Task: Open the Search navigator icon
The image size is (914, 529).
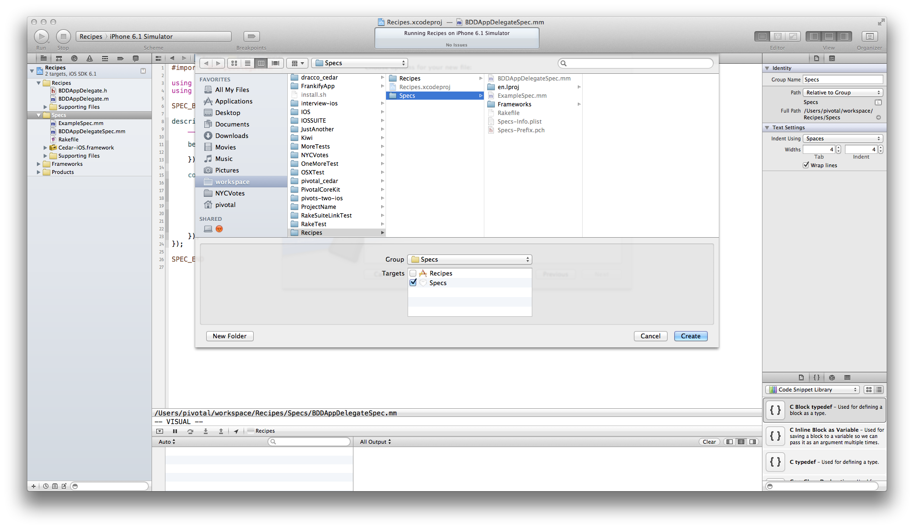Action: click(x=74, y=58)
